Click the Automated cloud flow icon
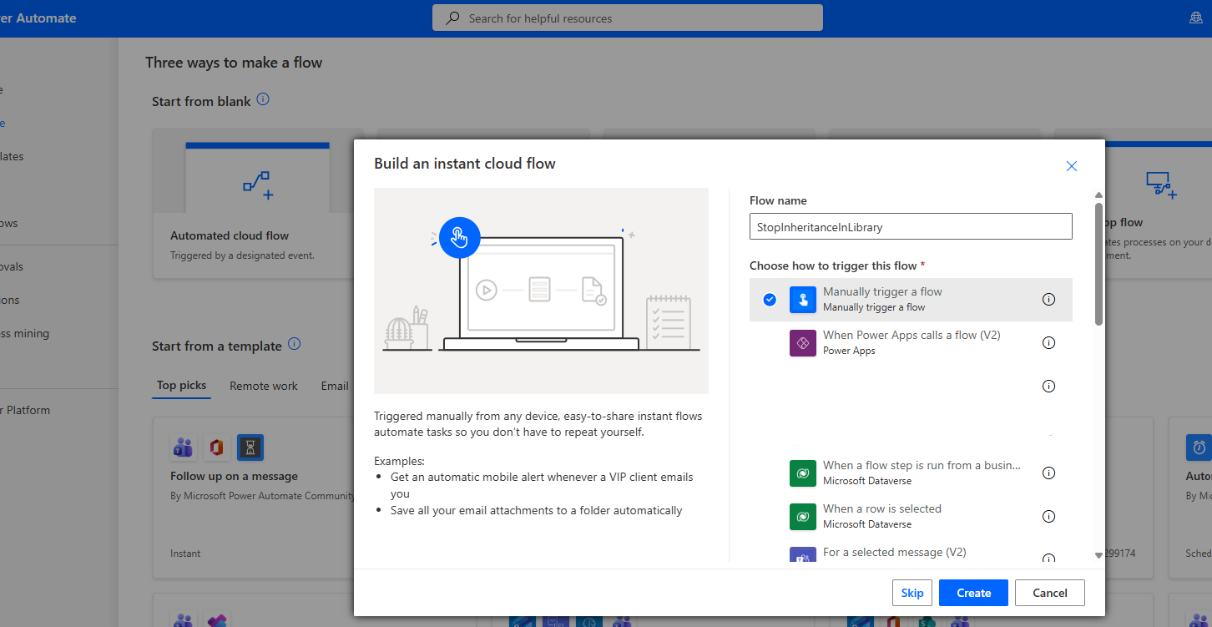Viewport: 1212px width, 627px height. pos(257,185)
